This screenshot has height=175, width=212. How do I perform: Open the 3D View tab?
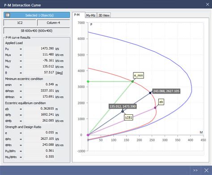pyautogui.click(x=104, y=15)
